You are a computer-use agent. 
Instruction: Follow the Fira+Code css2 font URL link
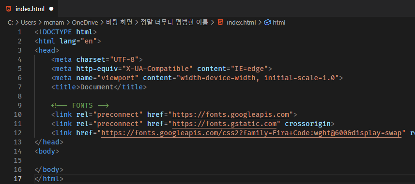click(251, 133)
